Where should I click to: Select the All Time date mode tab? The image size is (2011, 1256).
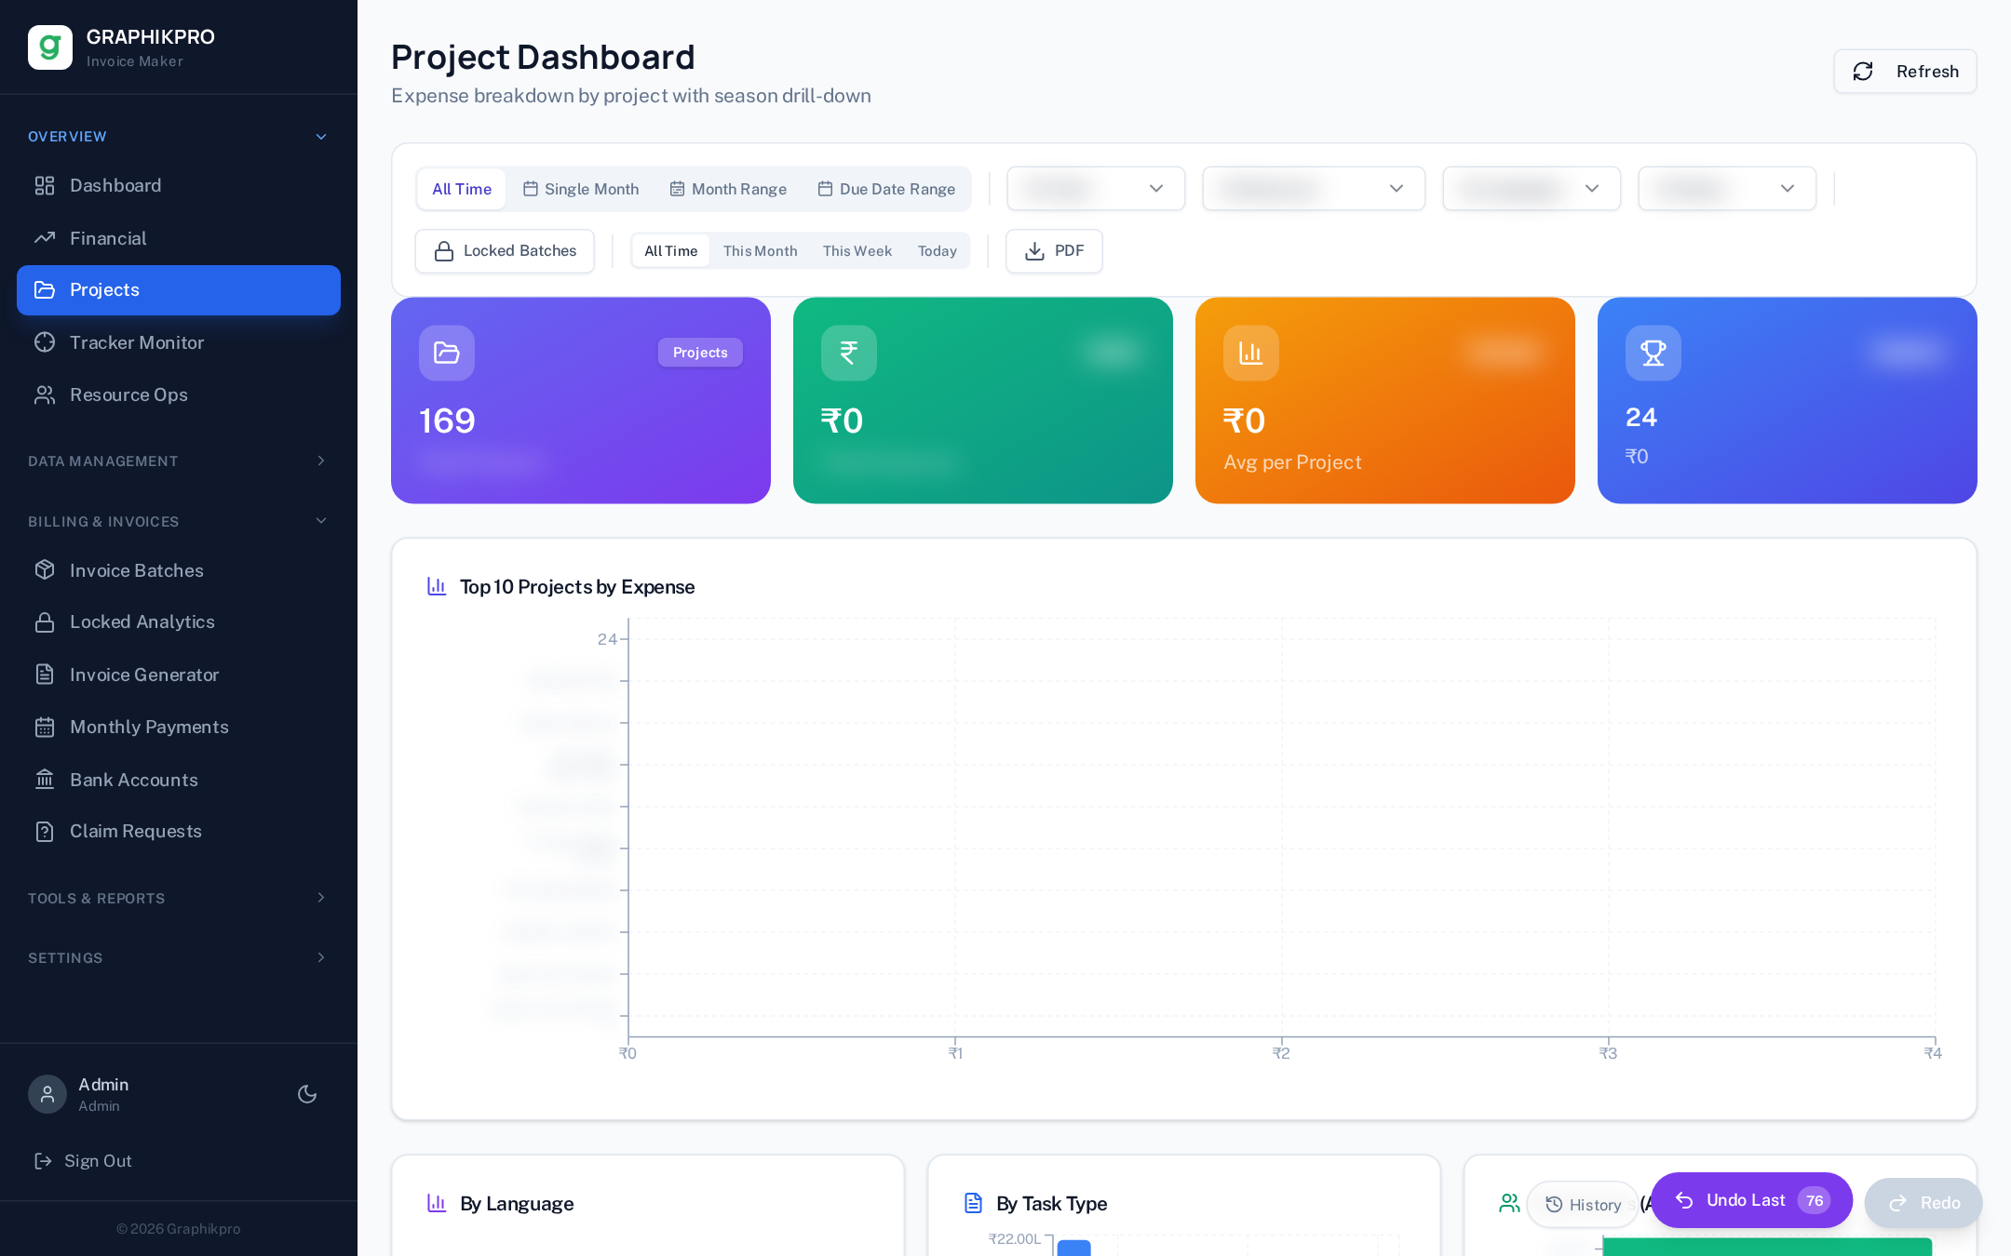tap(462, 189)
